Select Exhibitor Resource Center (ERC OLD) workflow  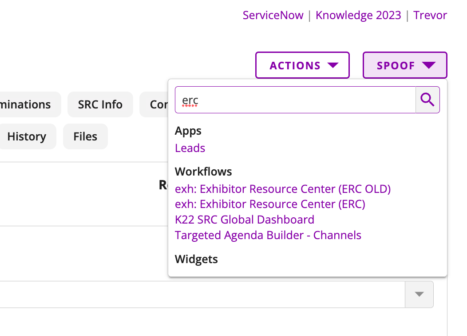(283, 189)
